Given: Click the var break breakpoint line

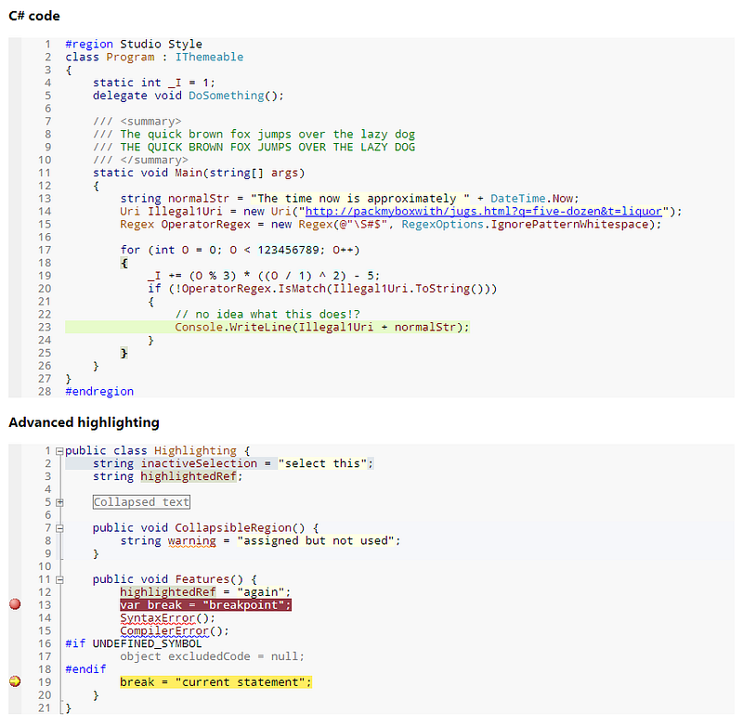Looking at the screenshot, I should (205, 604).
